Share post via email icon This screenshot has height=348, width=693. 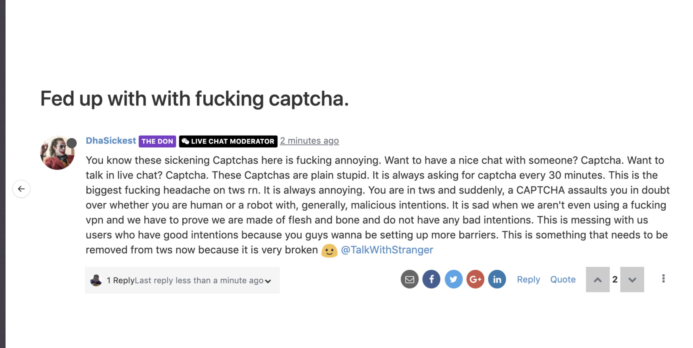[x=410, y=279]
